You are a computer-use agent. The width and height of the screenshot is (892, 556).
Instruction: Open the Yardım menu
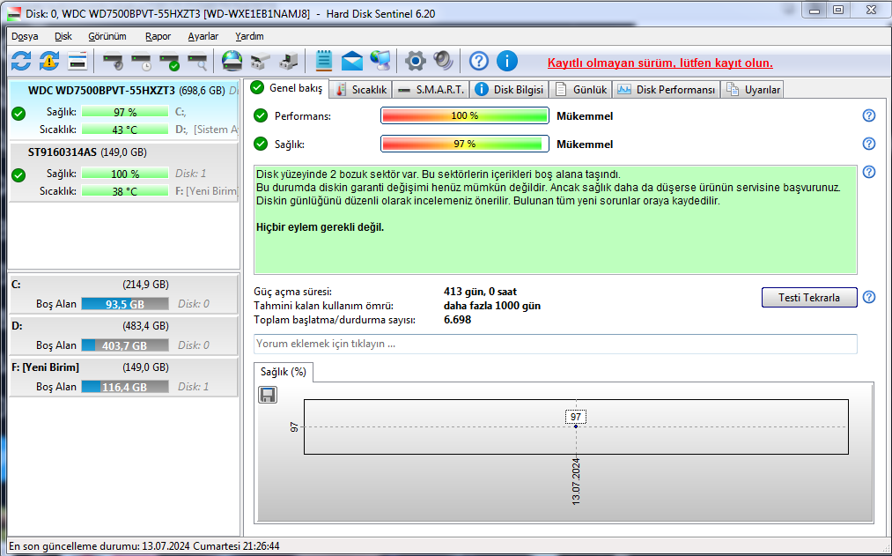click(x=249, y=36)
